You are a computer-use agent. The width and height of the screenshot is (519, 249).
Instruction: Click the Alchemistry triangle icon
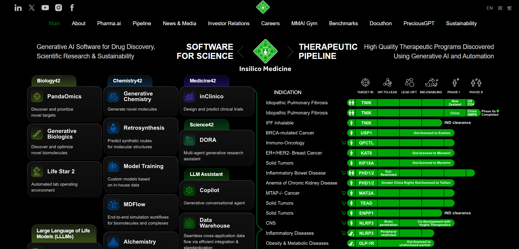point(113,242)
